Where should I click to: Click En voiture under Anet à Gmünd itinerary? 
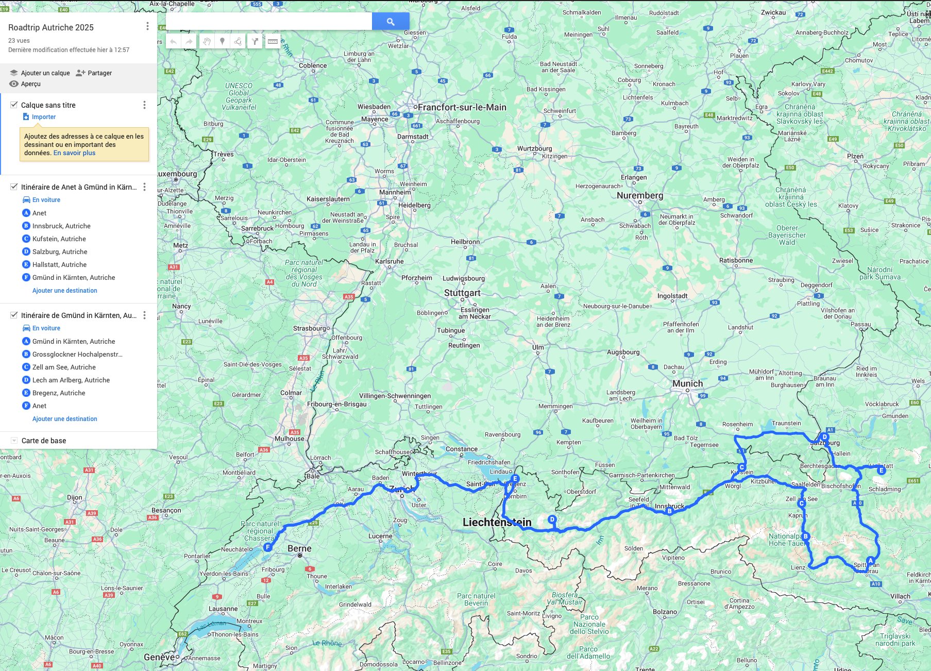point(41,200)
